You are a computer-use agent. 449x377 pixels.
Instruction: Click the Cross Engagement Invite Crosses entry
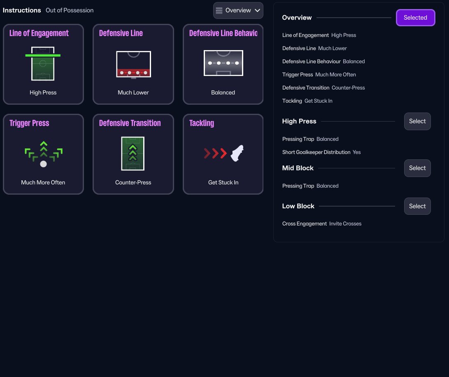point(322,223)
